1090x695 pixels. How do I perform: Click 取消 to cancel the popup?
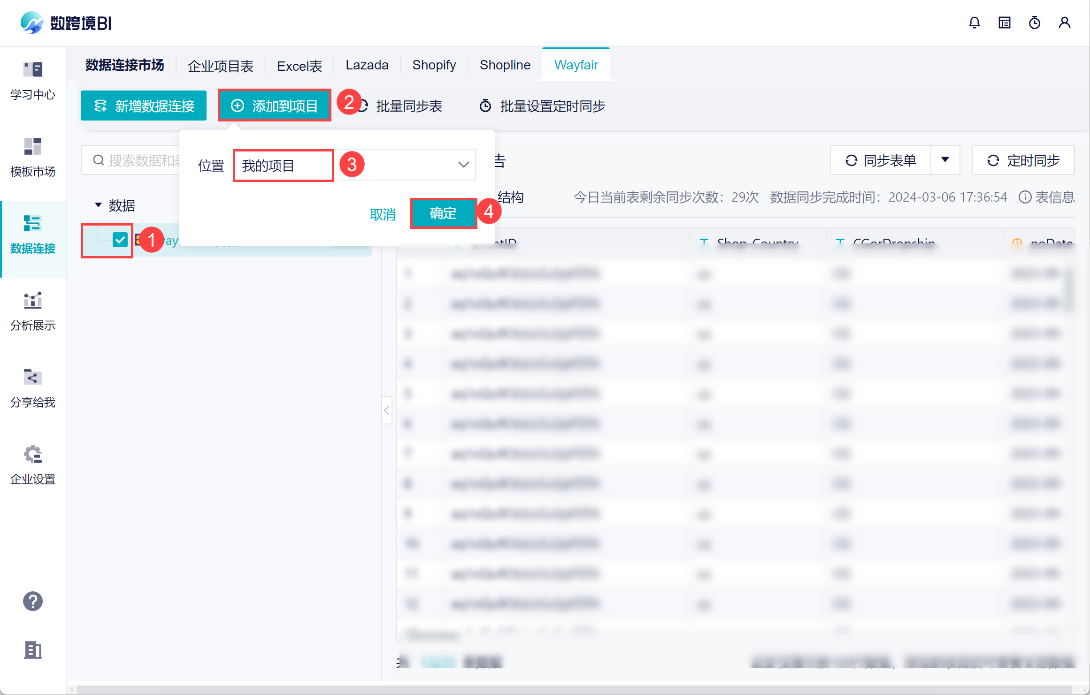point(383,214)
